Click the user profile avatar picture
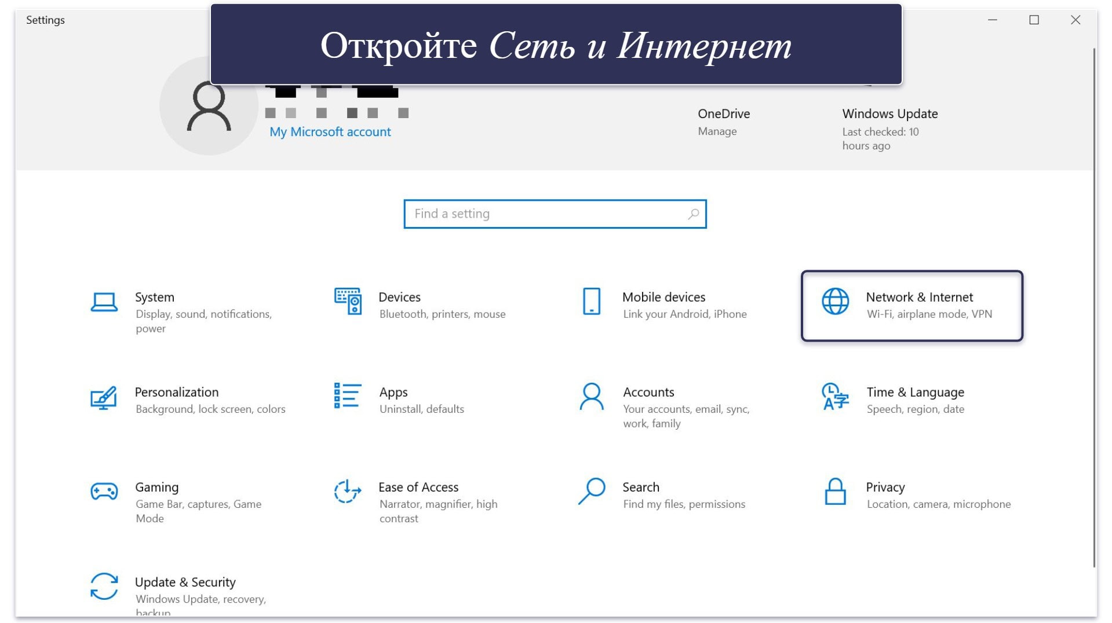Viewport: 1112px width, 623px height. [209, 106]
